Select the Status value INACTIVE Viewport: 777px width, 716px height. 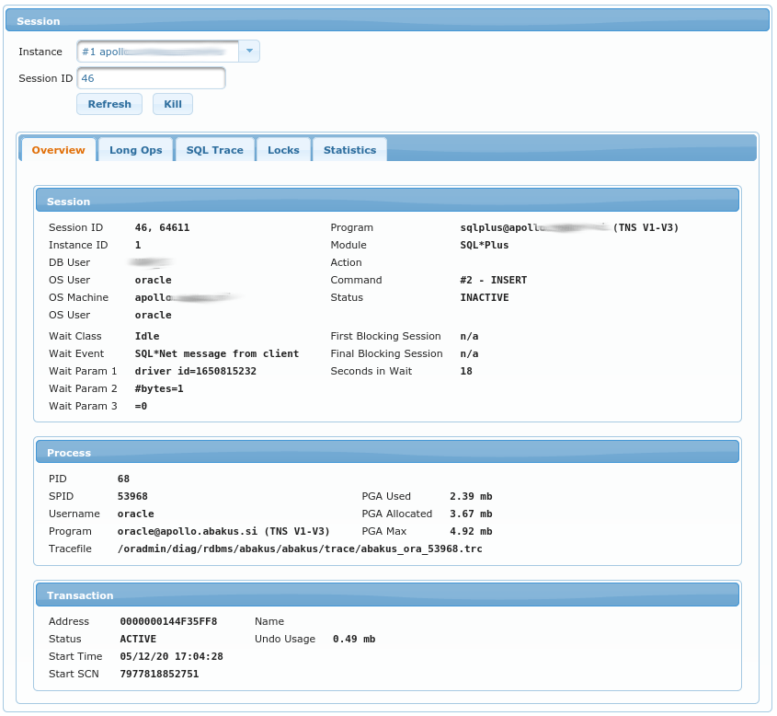tap(485, 297)
